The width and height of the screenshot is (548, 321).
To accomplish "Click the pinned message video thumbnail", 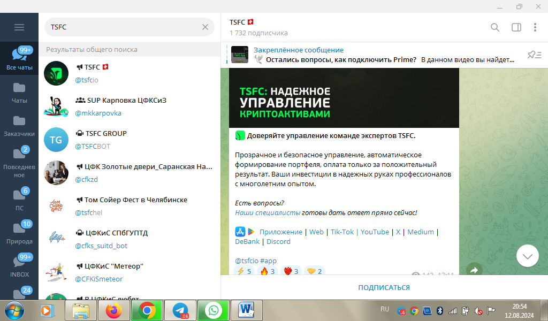I will pyautogui.click(x=240, y=55).
